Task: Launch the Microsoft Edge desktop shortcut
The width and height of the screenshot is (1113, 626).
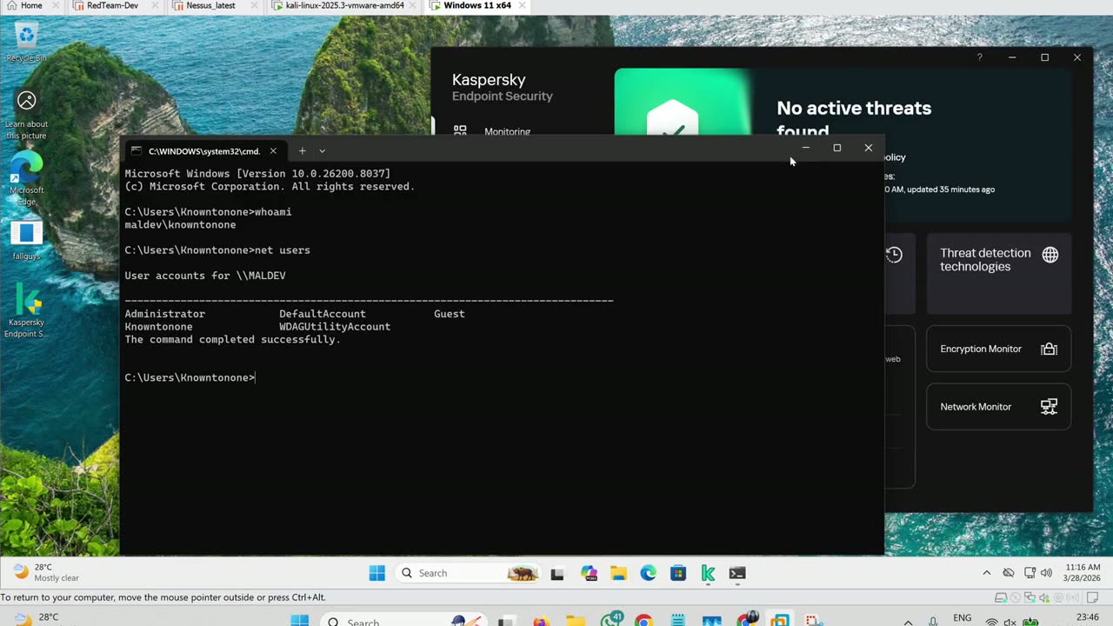Action: pos(26,179)
